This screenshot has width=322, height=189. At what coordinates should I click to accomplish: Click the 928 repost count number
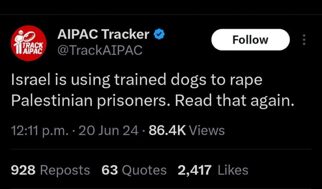23,170
